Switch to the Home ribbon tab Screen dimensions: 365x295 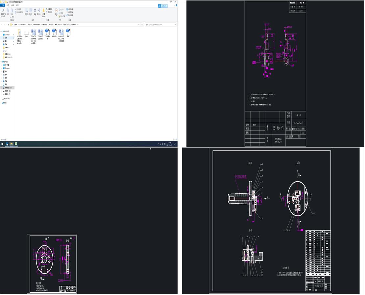(x=8, y=5)
